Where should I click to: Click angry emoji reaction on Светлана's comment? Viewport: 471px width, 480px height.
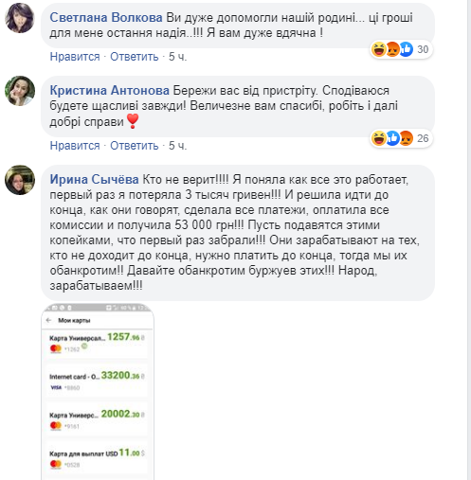click(392, 49)
